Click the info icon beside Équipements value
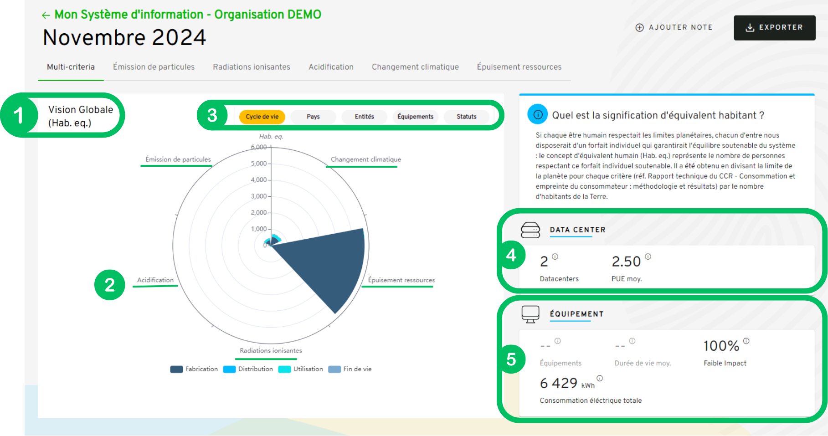828x436 pixels. point(557,341)
